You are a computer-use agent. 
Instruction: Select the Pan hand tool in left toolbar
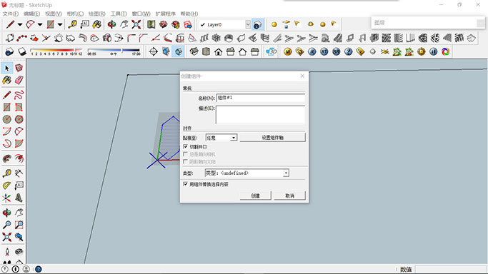coord(19,213)
